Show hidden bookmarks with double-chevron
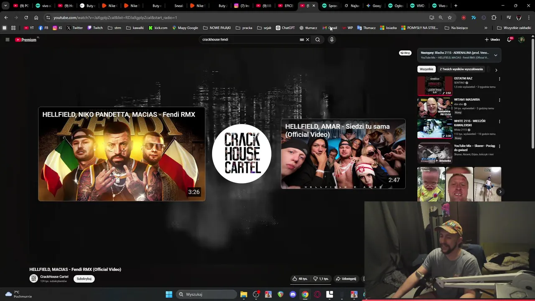 pos(486,28)
